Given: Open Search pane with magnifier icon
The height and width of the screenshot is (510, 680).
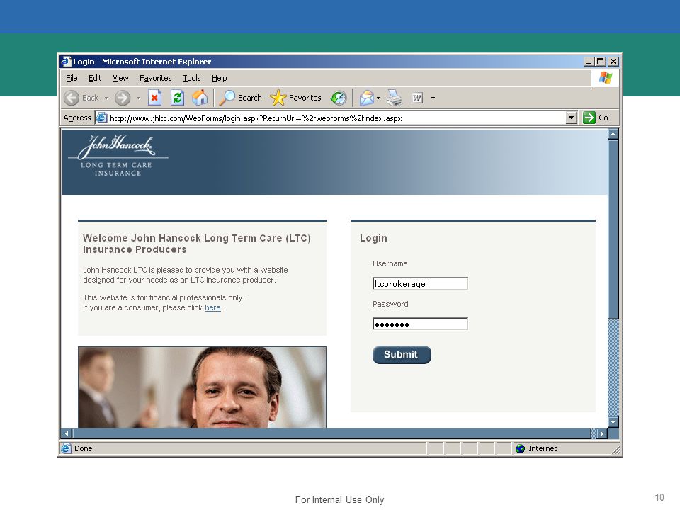Looking at the screenshot, I should coord(227,98).
